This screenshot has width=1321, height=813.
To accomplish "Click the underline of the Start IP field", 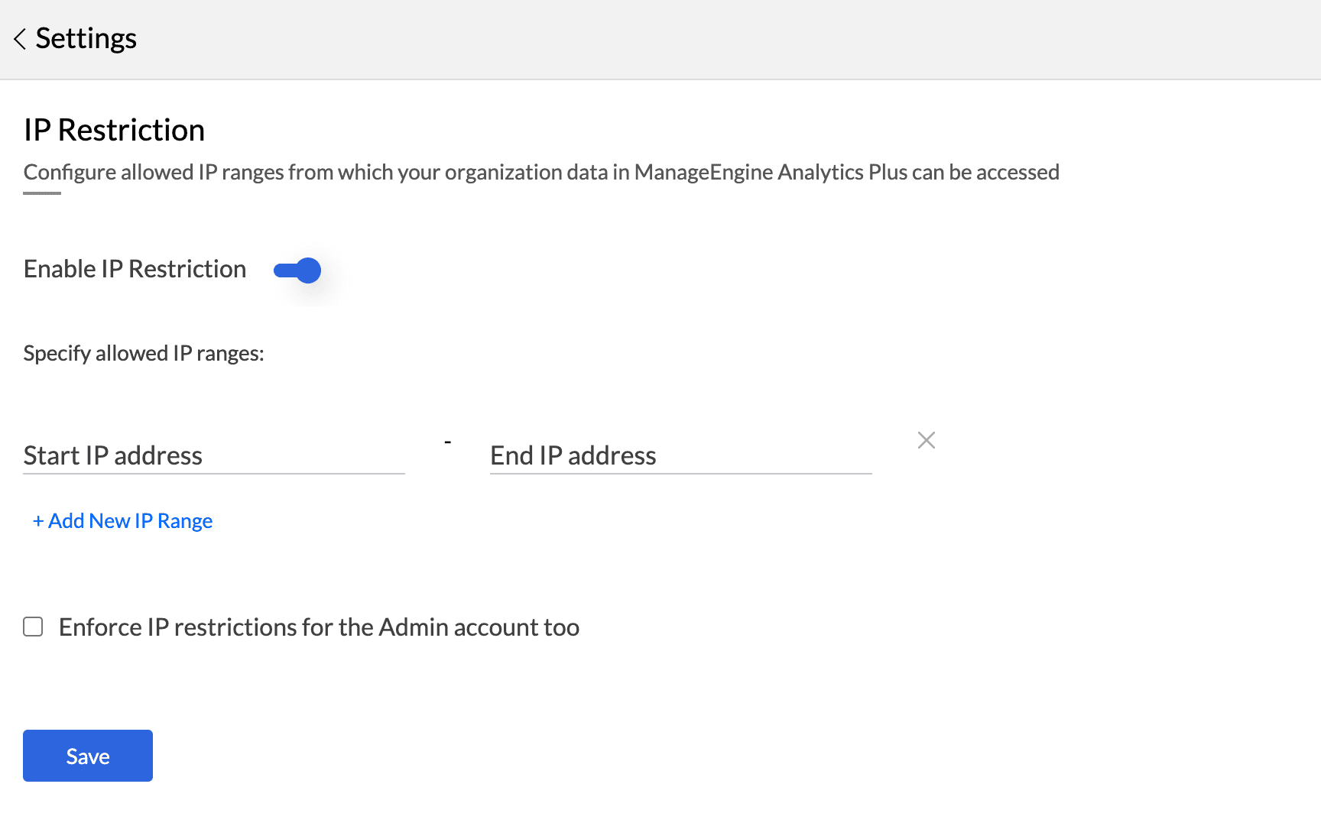I will click(213, 474).
